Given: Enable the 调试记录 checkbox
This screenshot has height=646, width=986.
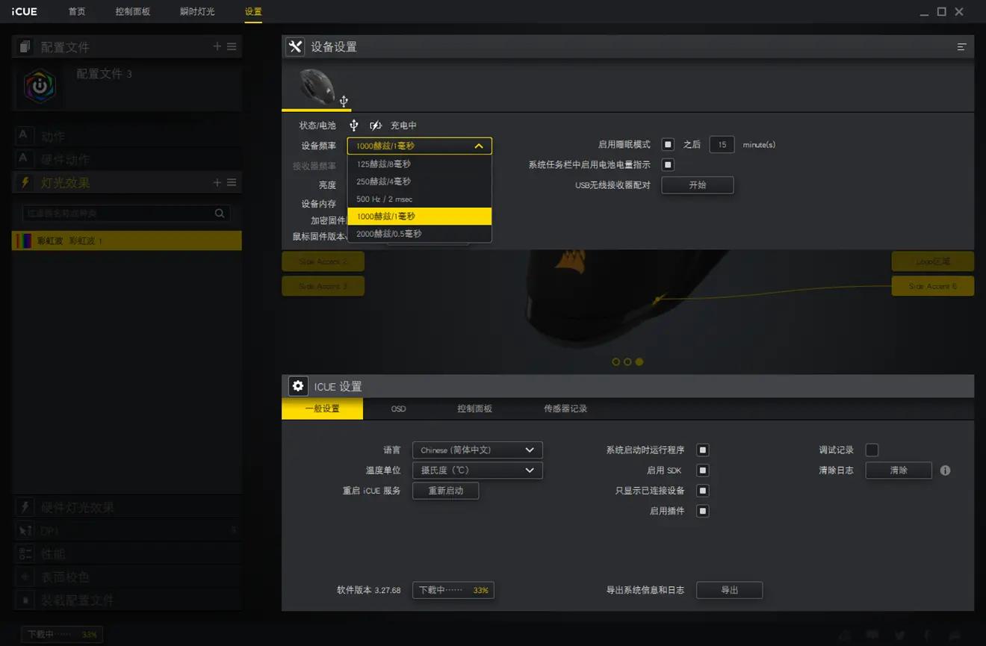Looking at the screenshot, I should [872, 450].
